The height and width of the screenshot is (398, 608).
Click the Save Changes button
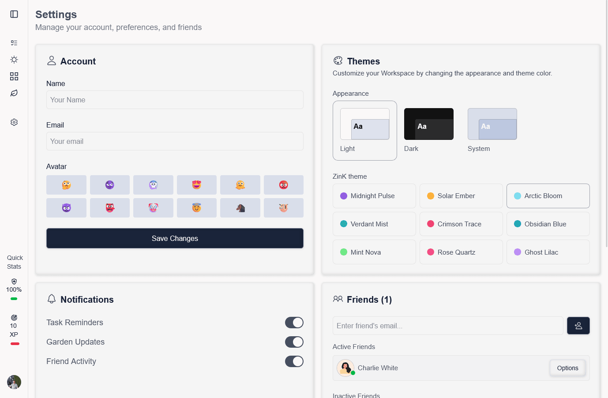coord(175,238)
